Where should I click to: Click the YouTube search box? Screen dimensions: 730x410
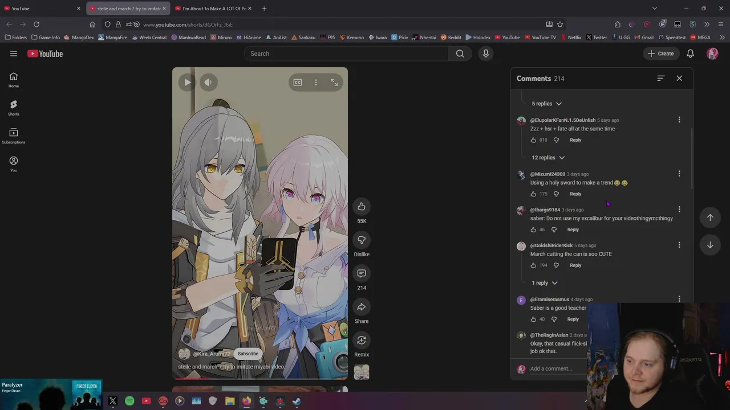346,54
